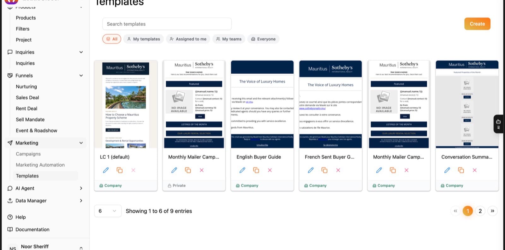505x250 pixels.
Task: Filter templates shared with Everyone
Action: tap(263, 39)
